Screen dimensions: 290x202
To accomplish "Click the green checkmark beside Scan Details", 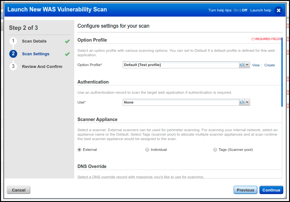I will pyautogui.click(x=67, y=41).
